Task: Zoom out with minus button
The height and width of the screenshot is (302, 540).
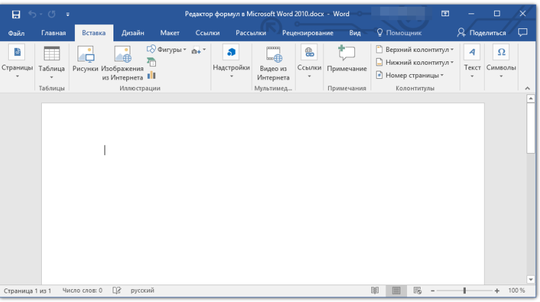Action: 433,291
